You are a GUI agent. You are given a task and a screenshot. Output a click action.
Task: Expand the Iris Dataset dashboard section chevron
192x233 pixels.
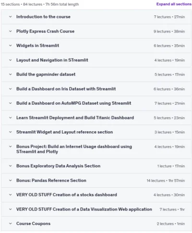point(11,89)
